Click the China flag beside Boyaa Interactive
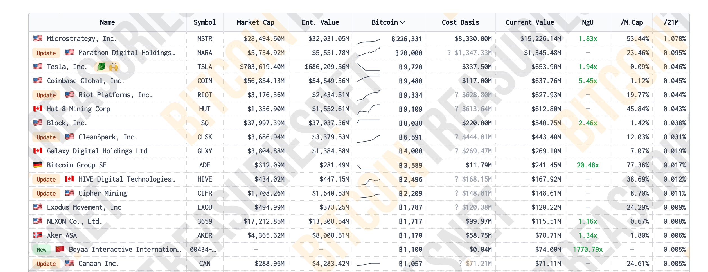This screenshot has width=708, height=272. (x=60, y=249)
